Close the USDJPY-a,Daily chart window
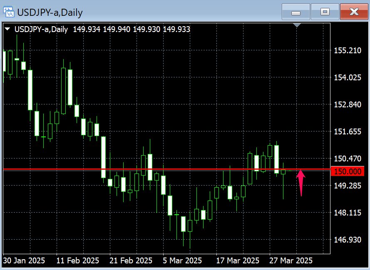 point(354,12)
